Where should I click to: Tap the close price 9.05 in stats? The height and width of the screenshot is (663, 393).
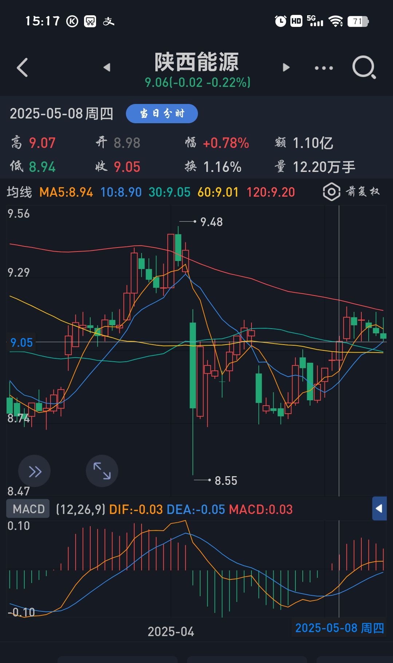tap(127, 167)
